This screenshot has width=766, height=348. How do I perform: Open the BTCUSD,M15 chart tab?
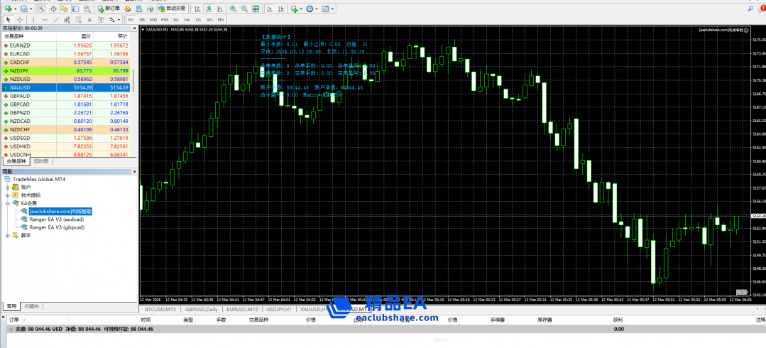tap(159, 310)
